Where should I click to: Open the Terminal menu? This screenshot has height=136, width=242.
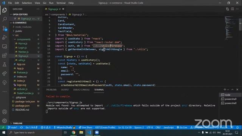point(61,3)
